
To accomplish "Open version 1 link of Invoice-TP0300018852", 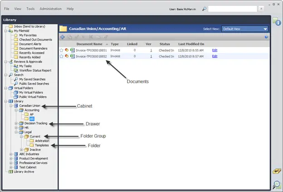I will click(151, 56).
